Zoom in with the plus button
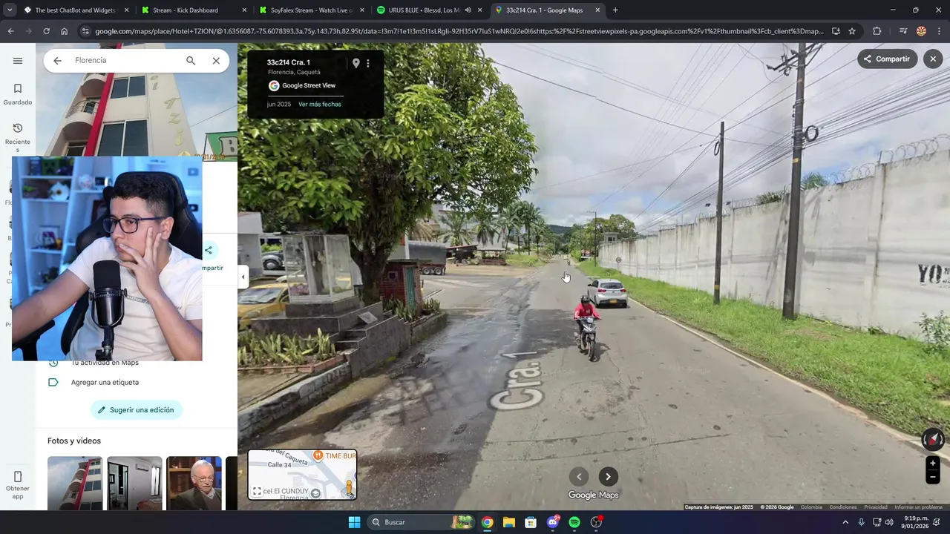Screen dimensions: 950x534 coord(933,464)
